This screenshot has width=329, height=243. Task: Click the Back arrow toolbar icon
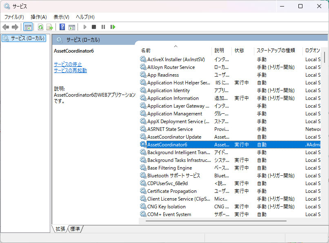tap(6, 27)
